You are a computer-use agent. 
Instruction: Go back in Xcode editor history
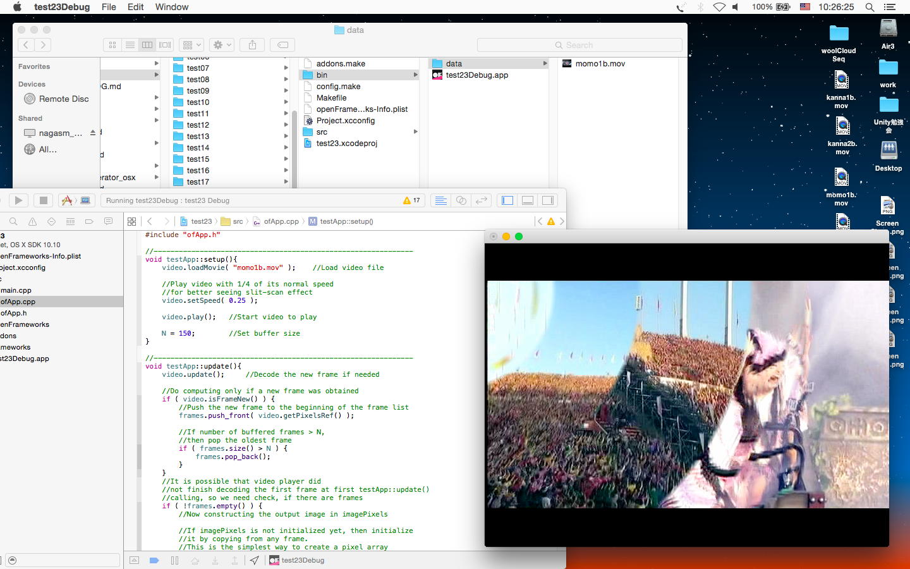pos(150,221)
